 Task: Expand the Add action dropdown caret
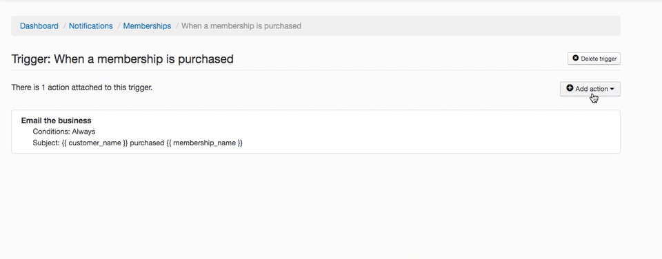point(612,89)
